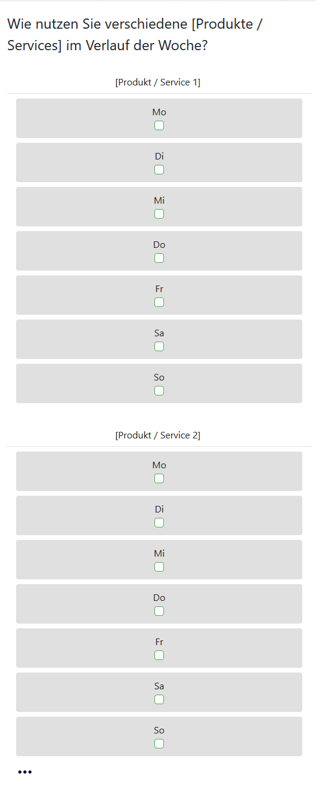This screenshot has height=792, width=316.
Task: Check Do for Produkt / Service 2
Action: point(159,611)
